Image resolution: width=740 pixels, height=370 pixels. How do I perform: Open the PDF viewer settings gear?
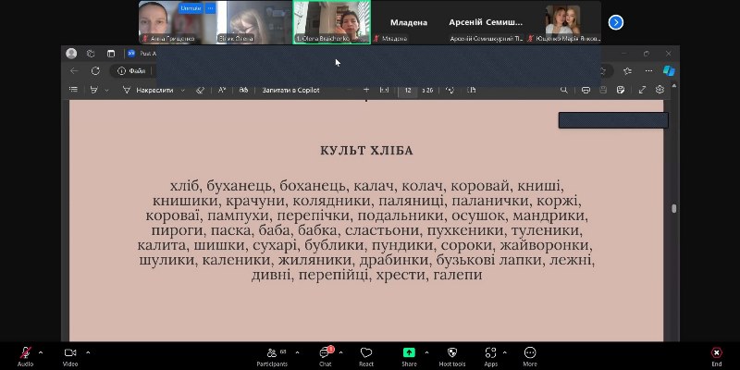(660, 90)
